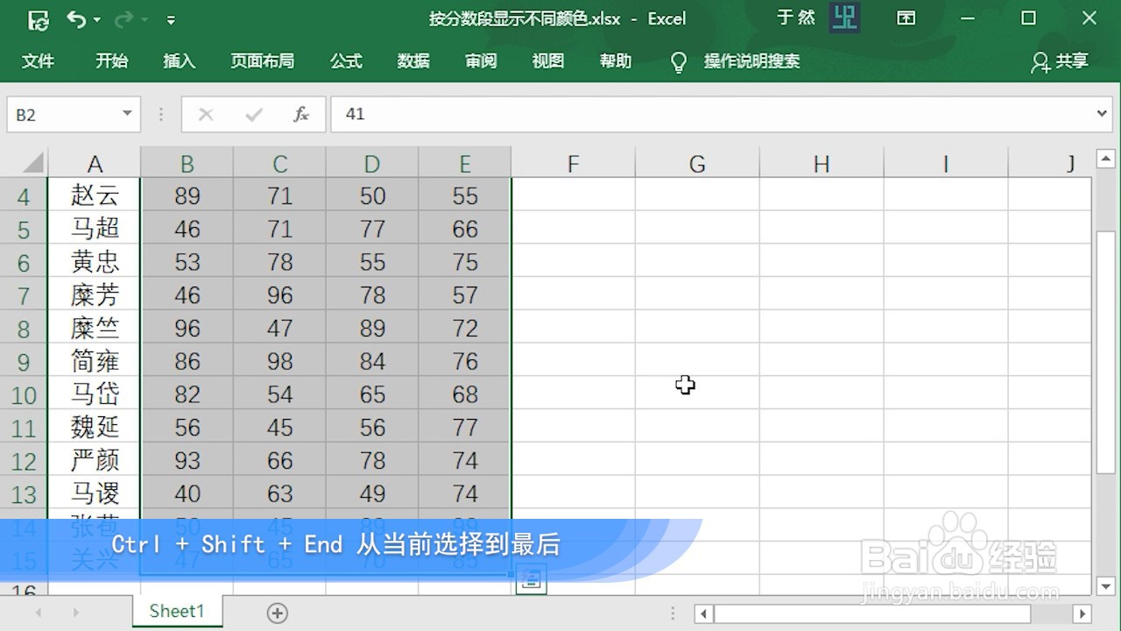Image resolution: width=1121 pixels, height=631 pixels.
Task: Click the Redo arrow icon
Action: point(123,18)
